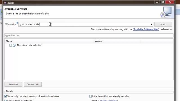Click the 'Name' column header
This screenshot has height=101, width=180.
49,41
